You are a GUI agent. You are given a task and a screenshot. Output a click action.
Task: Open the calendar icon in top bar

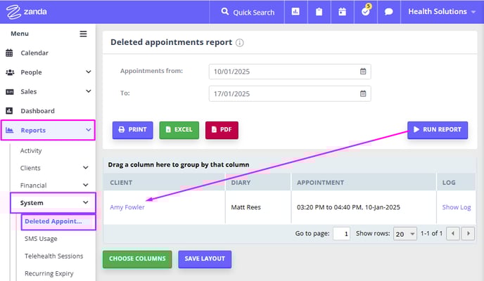342,12
